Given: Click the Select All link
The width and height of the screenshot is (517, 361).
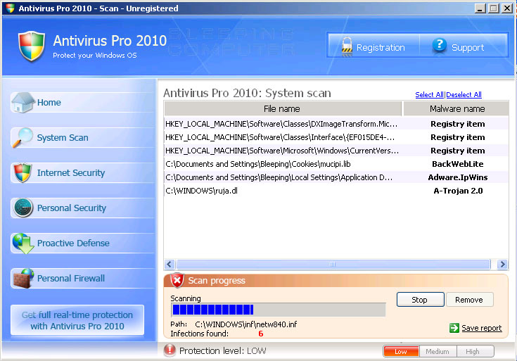Looking at the screenshot, I should 429,95.
